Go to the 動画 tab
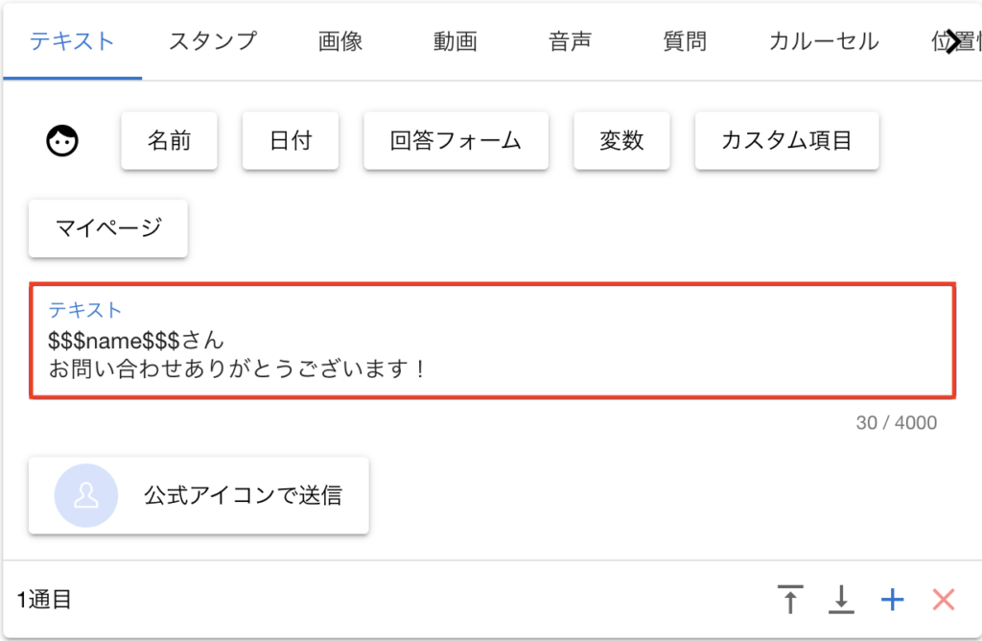This screenshot has height=641, width=982. click(455, 41)
